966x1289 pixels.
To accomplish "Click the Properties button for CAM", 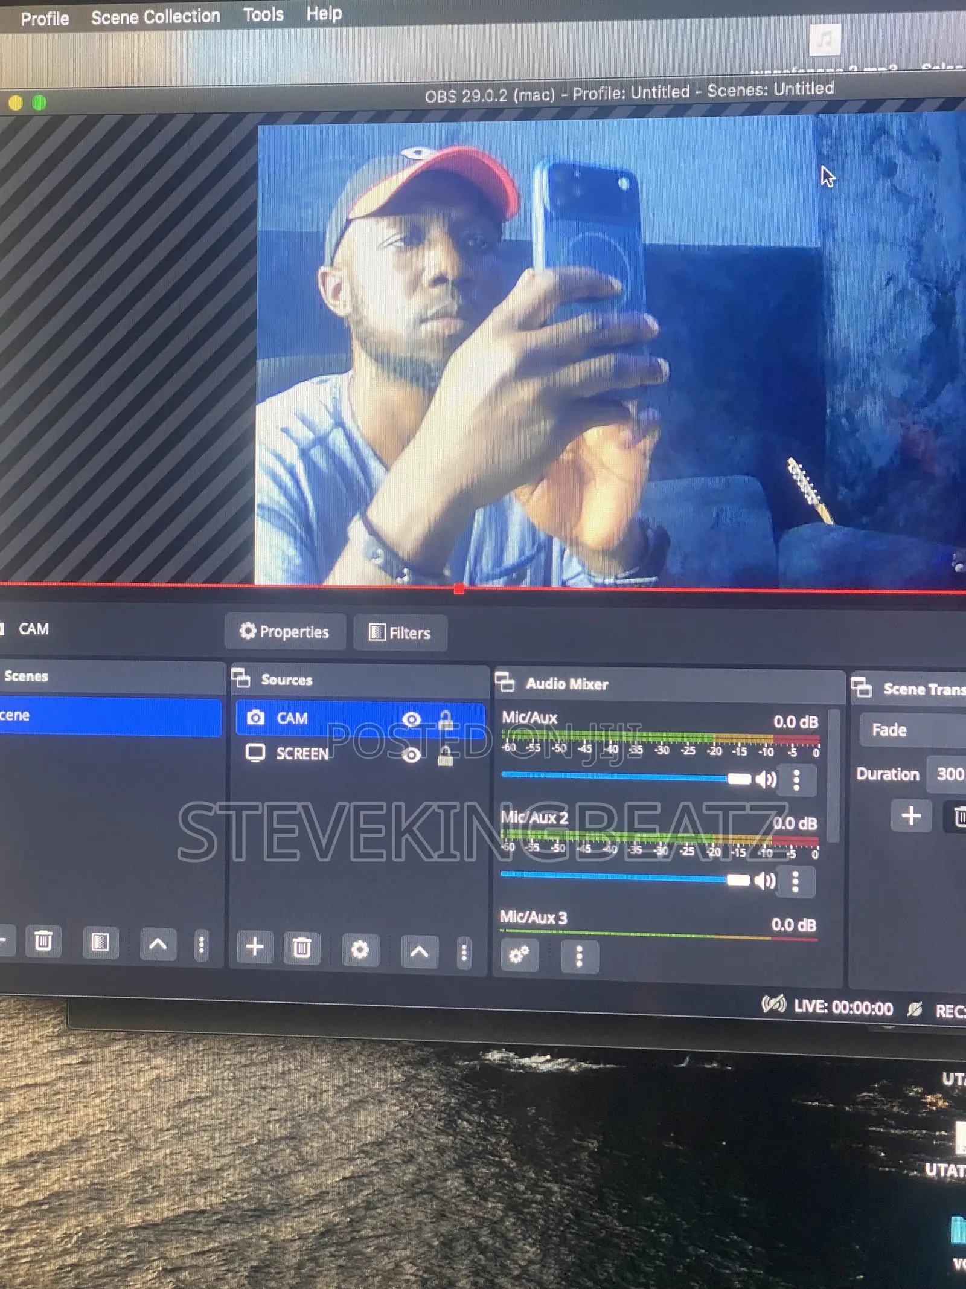I will click(x=285, y=632).
